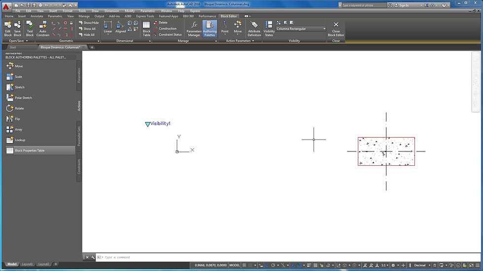Click Constraint Status button

168,35
